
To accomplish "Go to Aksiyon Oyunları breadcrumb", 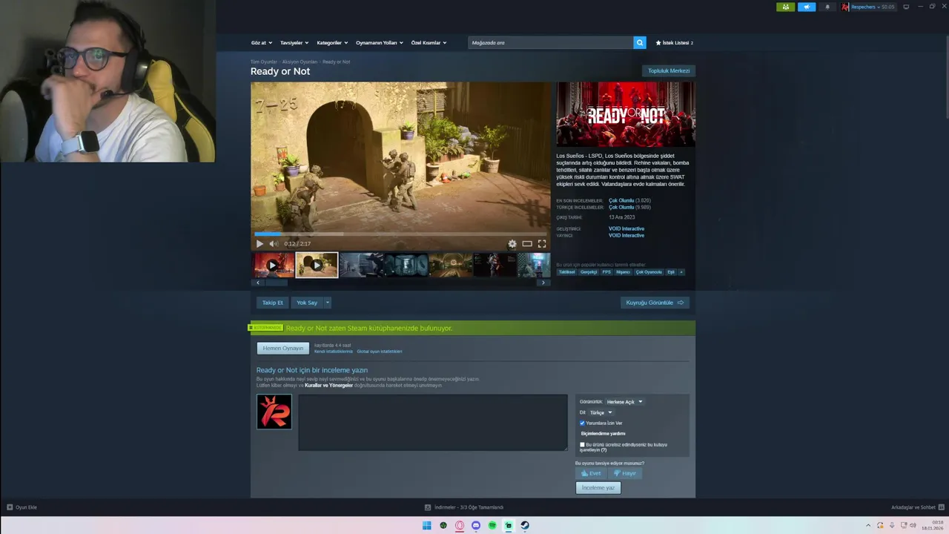I will pyautogui.click(x=300, y=62).
